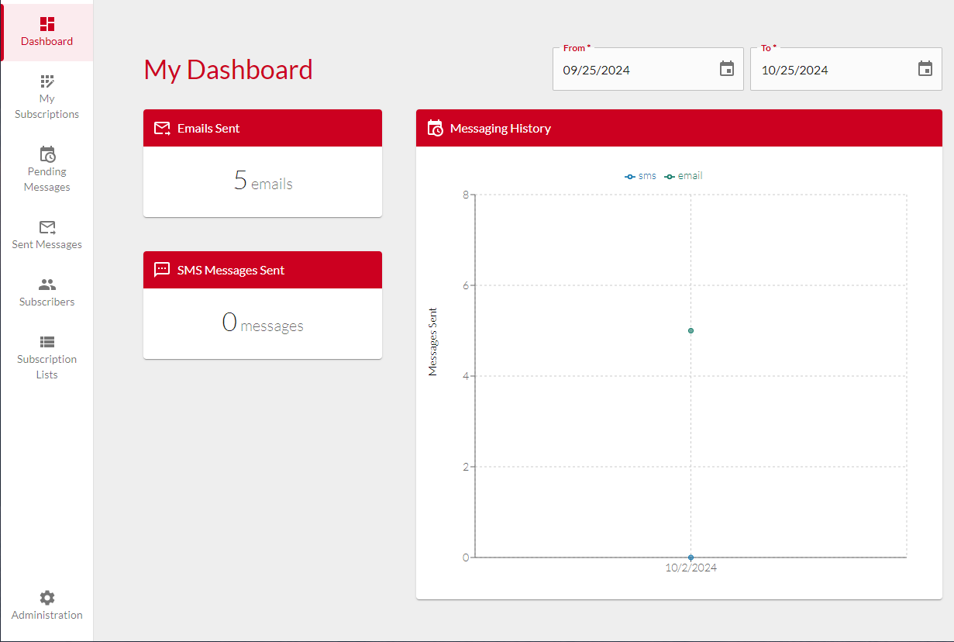Toggle the sms series in chart legend
954x642 pixels.
coord(640,176)
